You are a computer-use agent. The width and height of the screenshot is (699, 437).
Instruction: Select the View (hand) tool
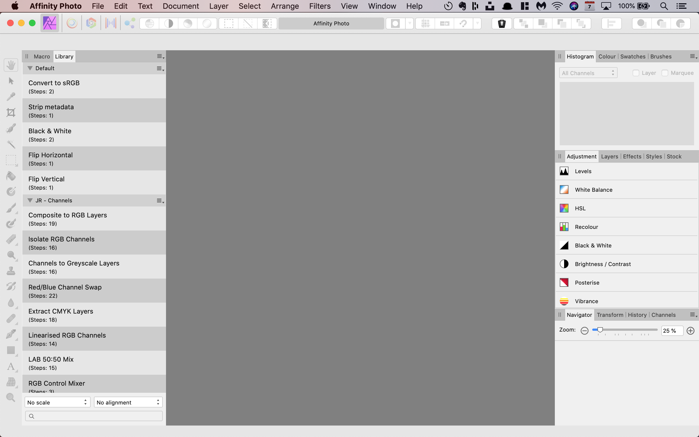11,65
